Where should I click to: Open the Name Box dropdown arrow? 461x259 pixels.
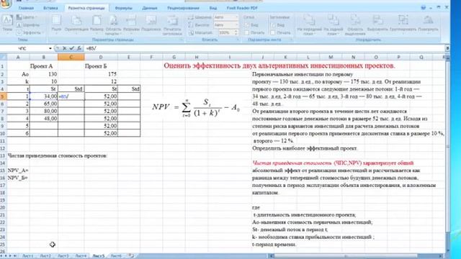(x=50, y=48)
